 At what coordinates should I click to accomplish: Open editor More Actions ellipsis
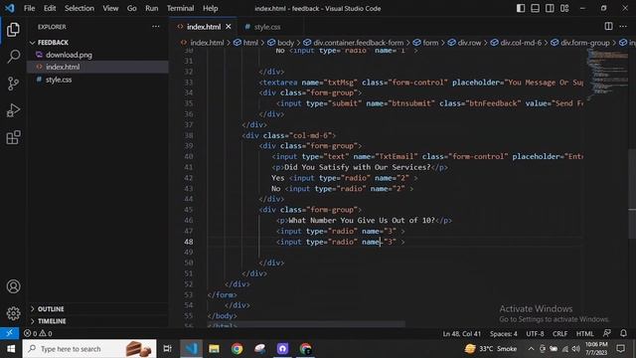(x=623, y=27)
